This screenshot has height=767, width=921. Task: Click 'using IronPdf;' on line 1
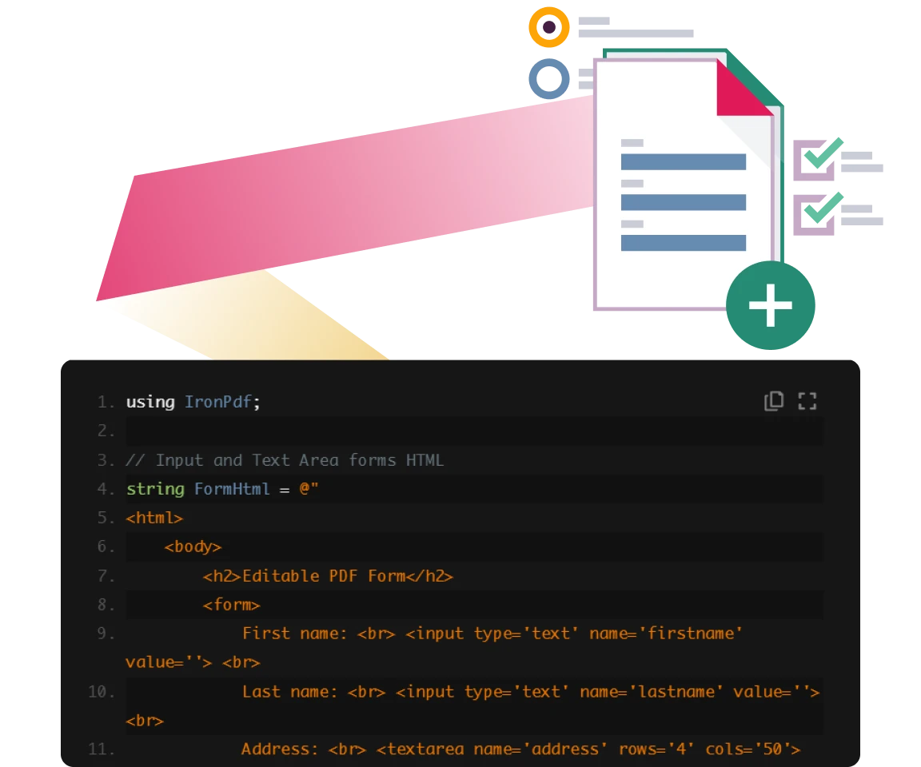(x=193, y=402)
